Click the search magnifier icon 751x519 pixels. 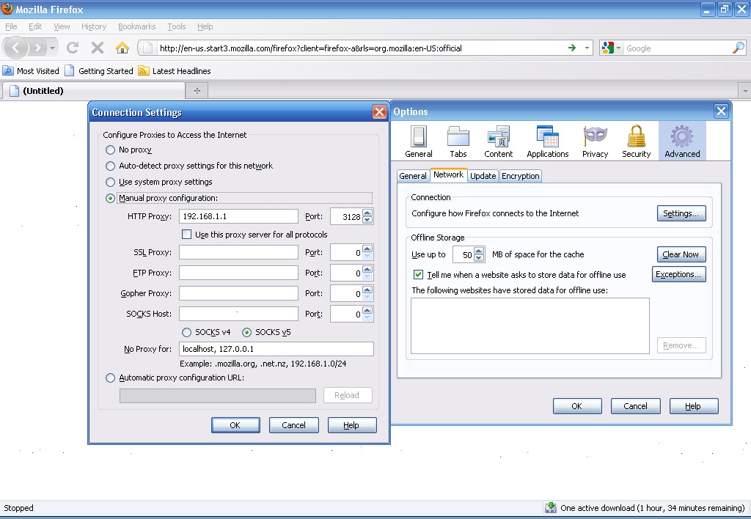click(x=739, y=48)
